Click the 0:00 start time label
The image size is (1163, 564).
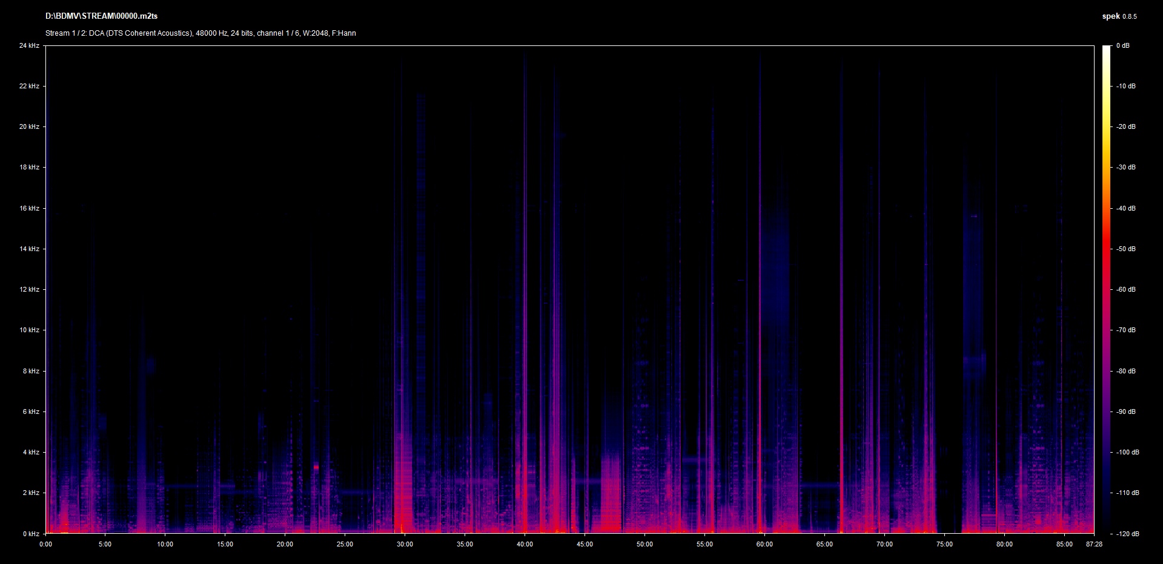pos(46,544)
